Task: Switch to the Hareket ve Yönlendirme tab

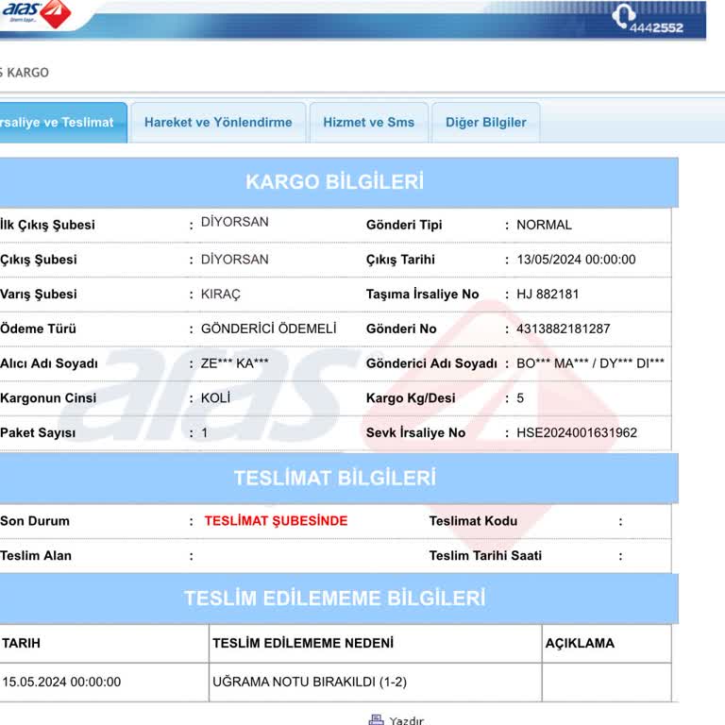Action: (218, 123)
